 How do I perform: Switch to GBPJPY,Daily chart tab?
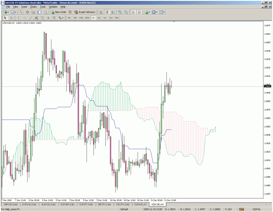pyautogui.click(x=104, y=204)
